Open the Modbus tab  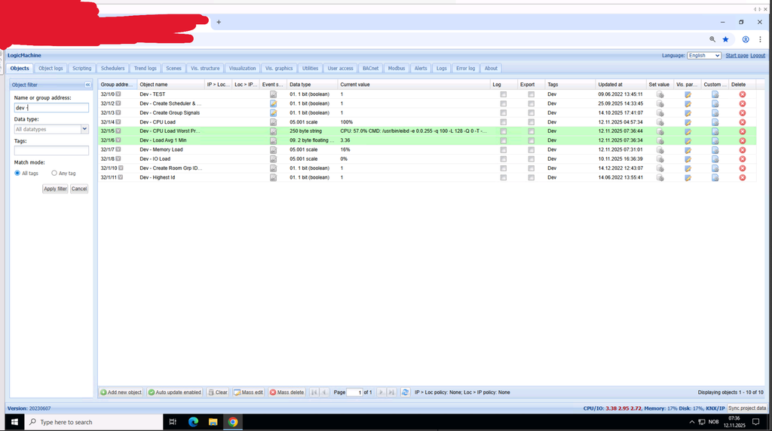pos(397,69)
